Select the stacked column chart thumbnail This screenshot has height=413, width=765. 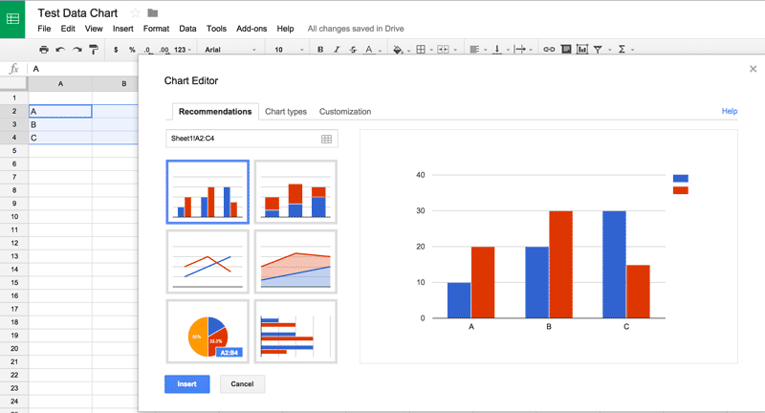point(295,192)
